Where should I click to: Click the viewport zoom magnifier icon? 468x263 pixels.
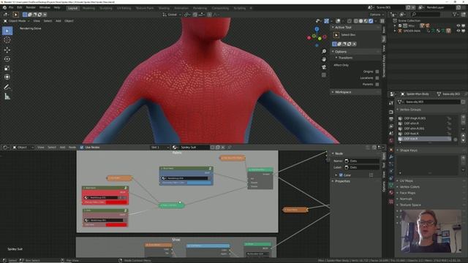[324, 51]
